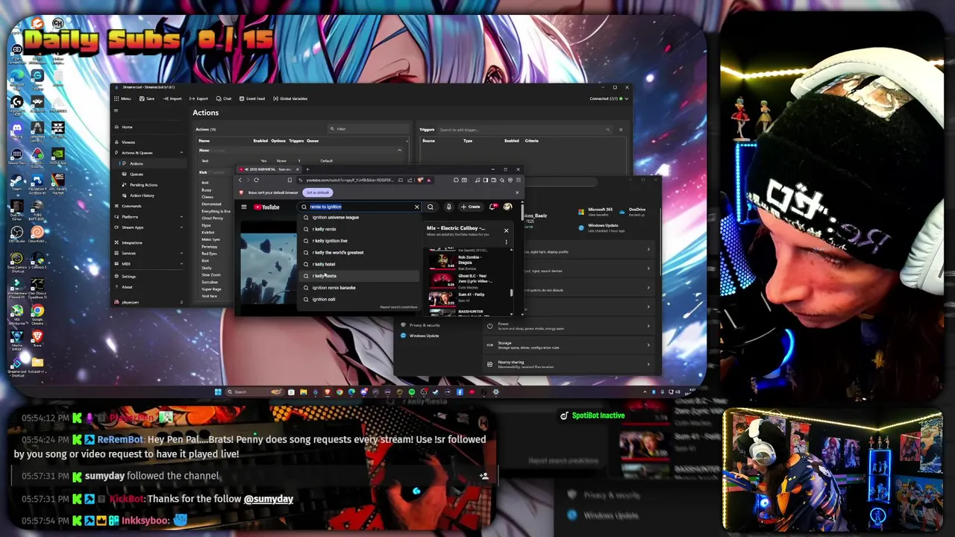Click Save in Streamer.bot toolbar
Image resolution: width=955 pixels, height=537 pixels.
click(147, 98)
